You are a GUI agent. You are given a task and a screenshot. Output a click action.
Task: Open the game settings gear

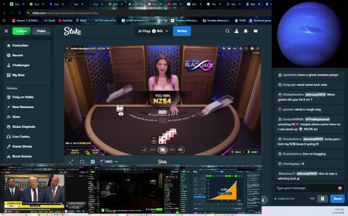(x=241, y=49)
